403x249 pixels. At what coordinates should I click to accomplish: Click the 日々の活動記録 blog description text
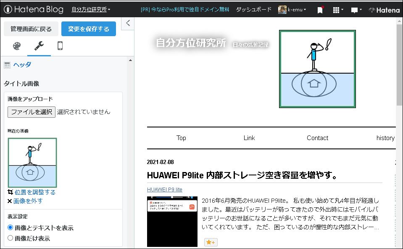[x=250, y=45]
